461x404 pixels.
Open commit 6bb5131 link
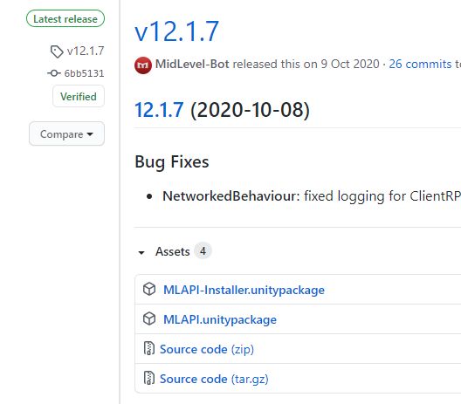coord(84,73)
